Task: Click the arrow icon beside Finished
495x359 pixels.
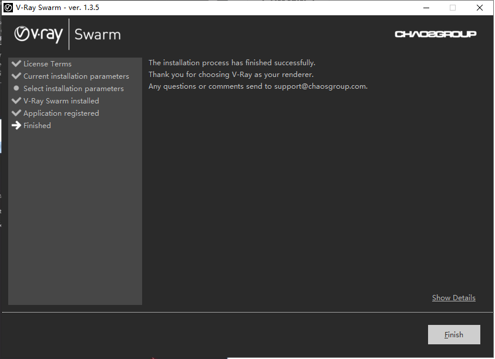Action: 16,126
